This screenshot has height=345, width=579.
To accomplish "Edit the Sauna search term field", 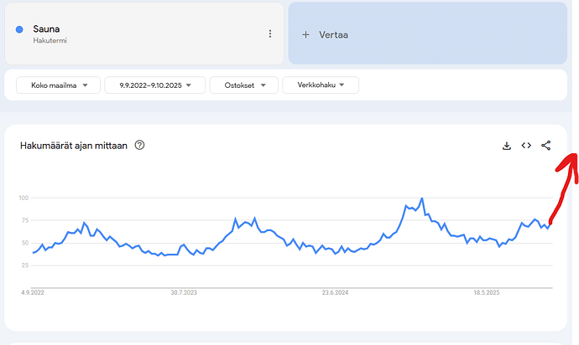I will [x=144, y=33].
